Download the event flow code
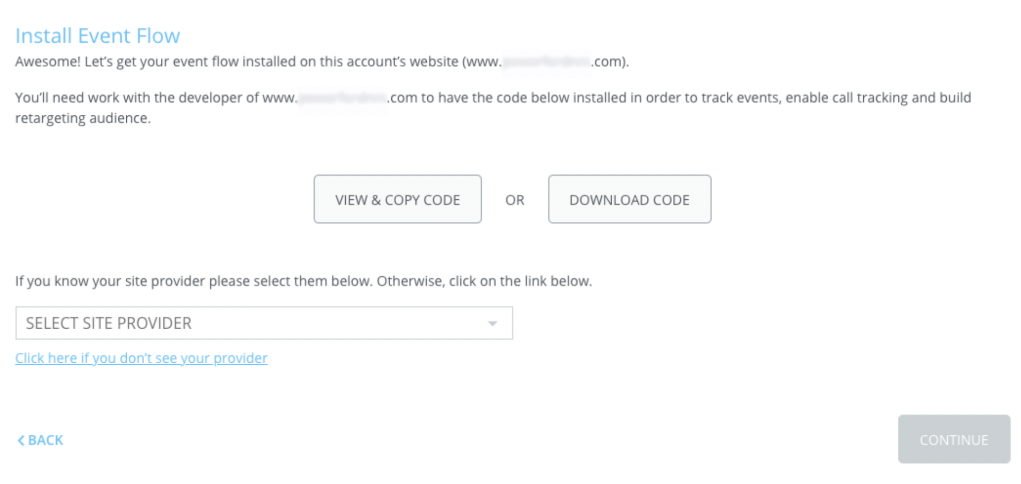This screenshot has width=1021, height=484. click(629, 199)
